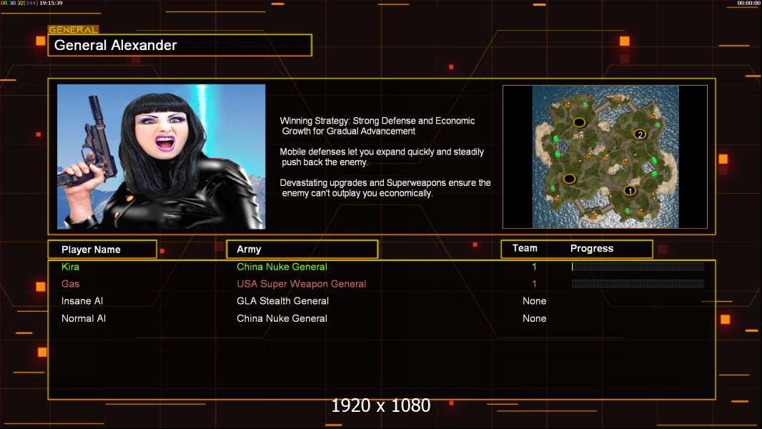The width and height of the screenshot is (762, 429).
Task: Click the Mobile defenses tip text
Action: (x=382, y=157)
